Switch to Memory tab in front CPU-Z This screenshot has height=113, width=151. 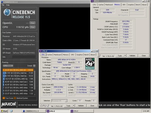point(66,55)
